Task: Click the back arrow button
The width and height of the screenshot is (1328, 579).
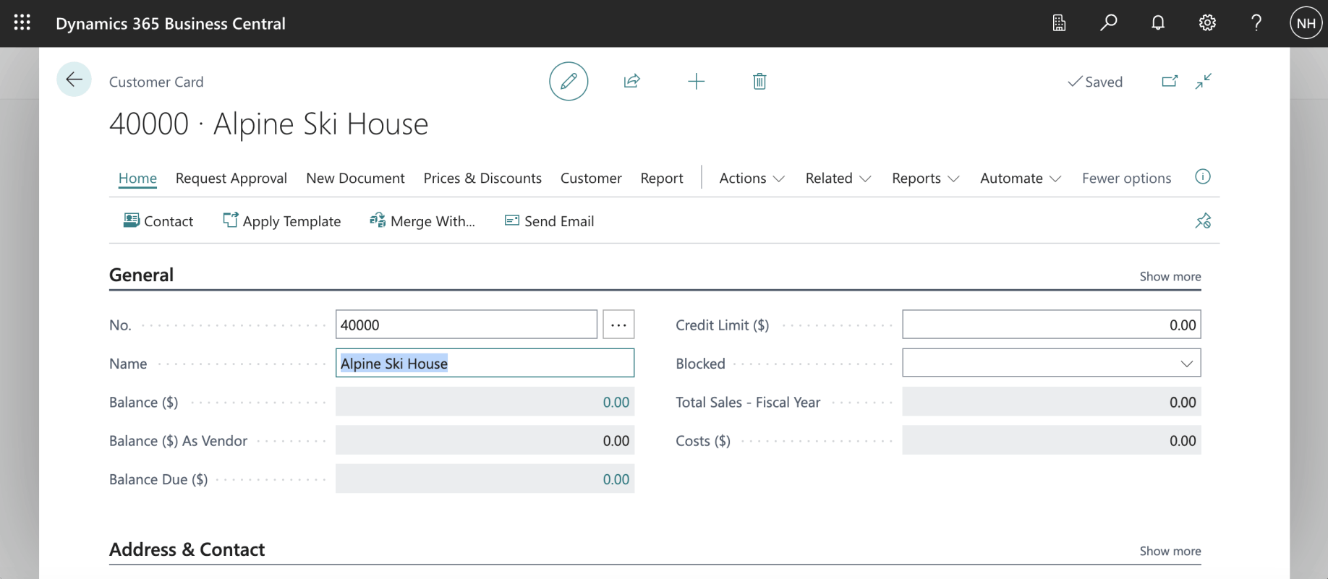Action: point(74,80)
